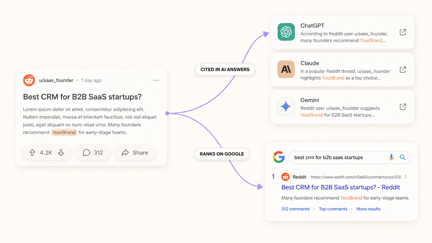Click the post title 'Best CRM for B2B SaaS startups?'
The width and height of the screenshot is (432, 243).
point(82,97)
